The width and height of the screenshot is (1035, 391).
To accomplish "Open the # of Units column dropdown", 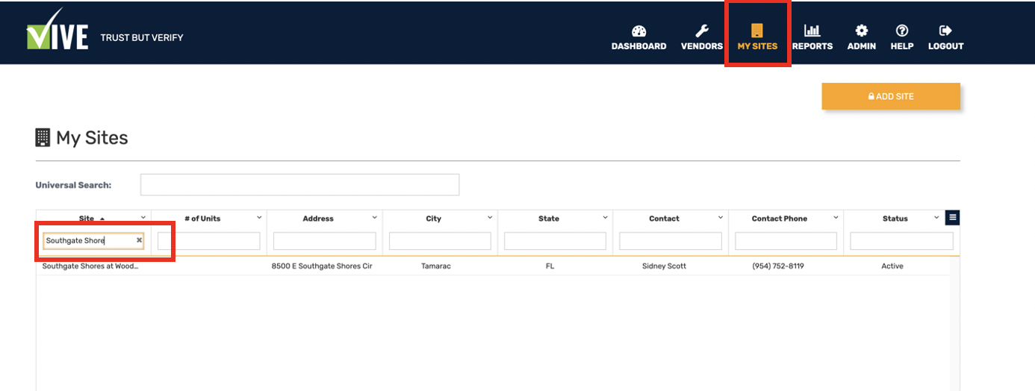I will [259, 217].
